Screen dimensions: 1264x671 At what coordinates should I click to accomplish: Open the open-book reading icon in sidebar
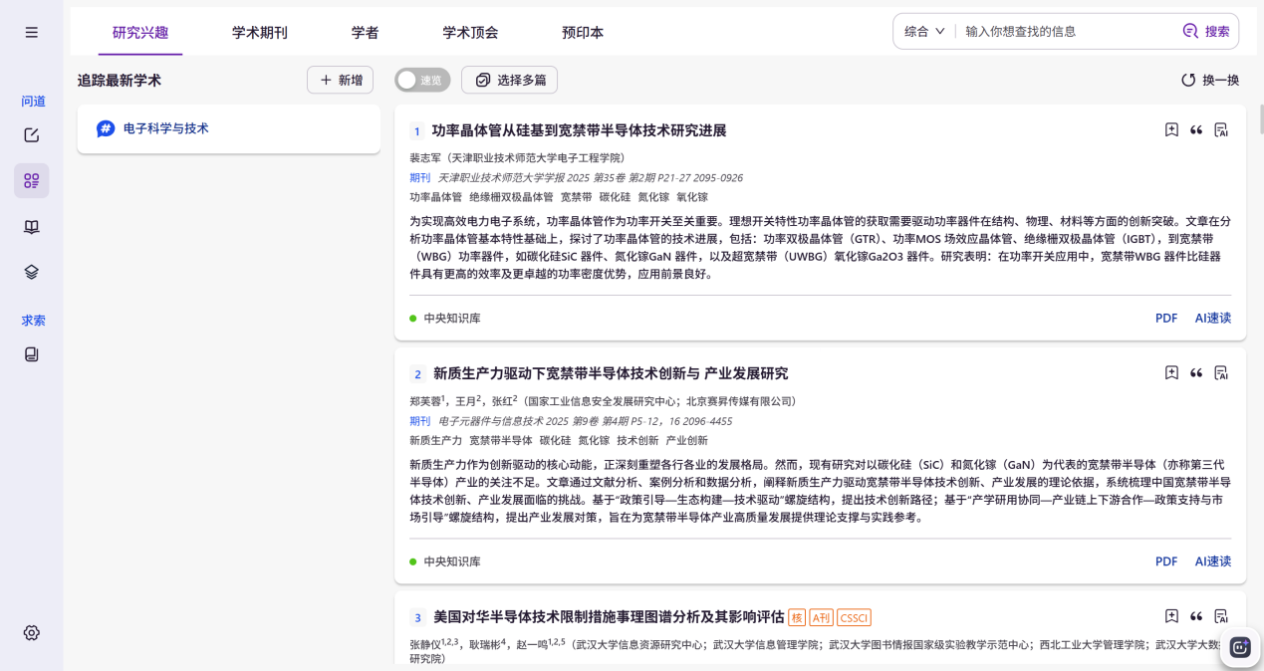tap(32, 227)
